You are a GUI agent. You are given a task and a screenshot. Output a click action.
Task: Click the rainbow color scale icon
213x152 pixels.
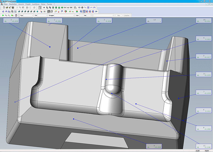[x=77, y=11]
